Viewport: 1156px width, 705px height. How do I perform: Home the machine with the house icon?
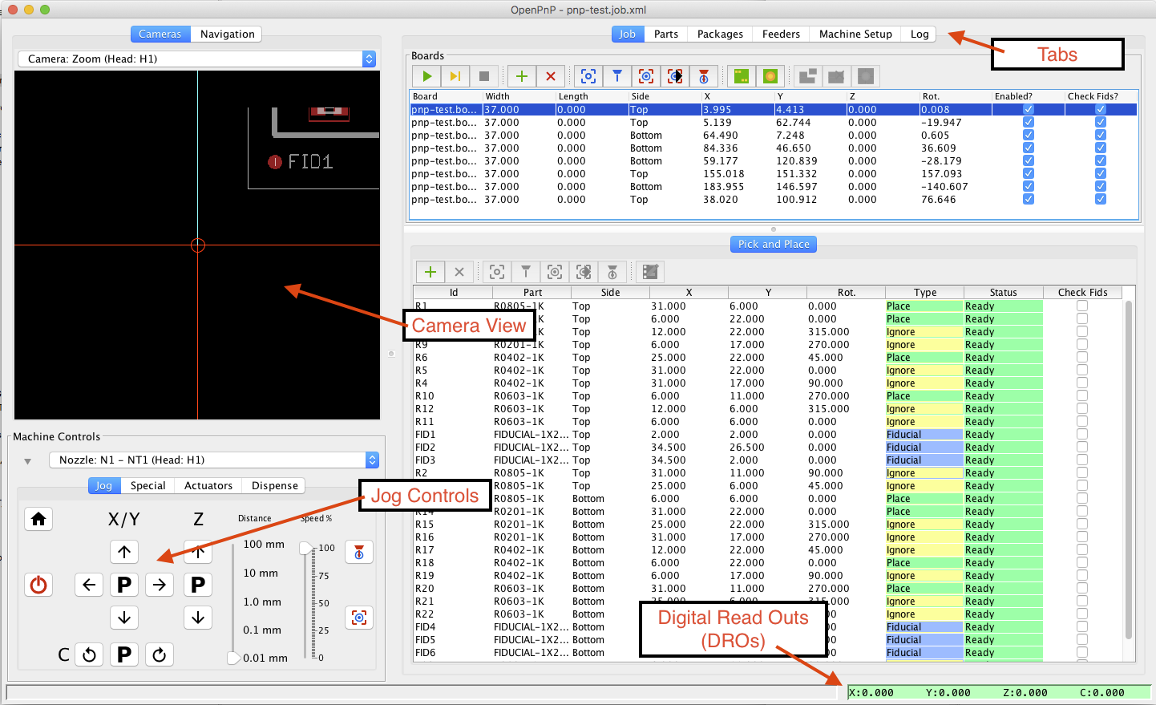tap(38, 520)
